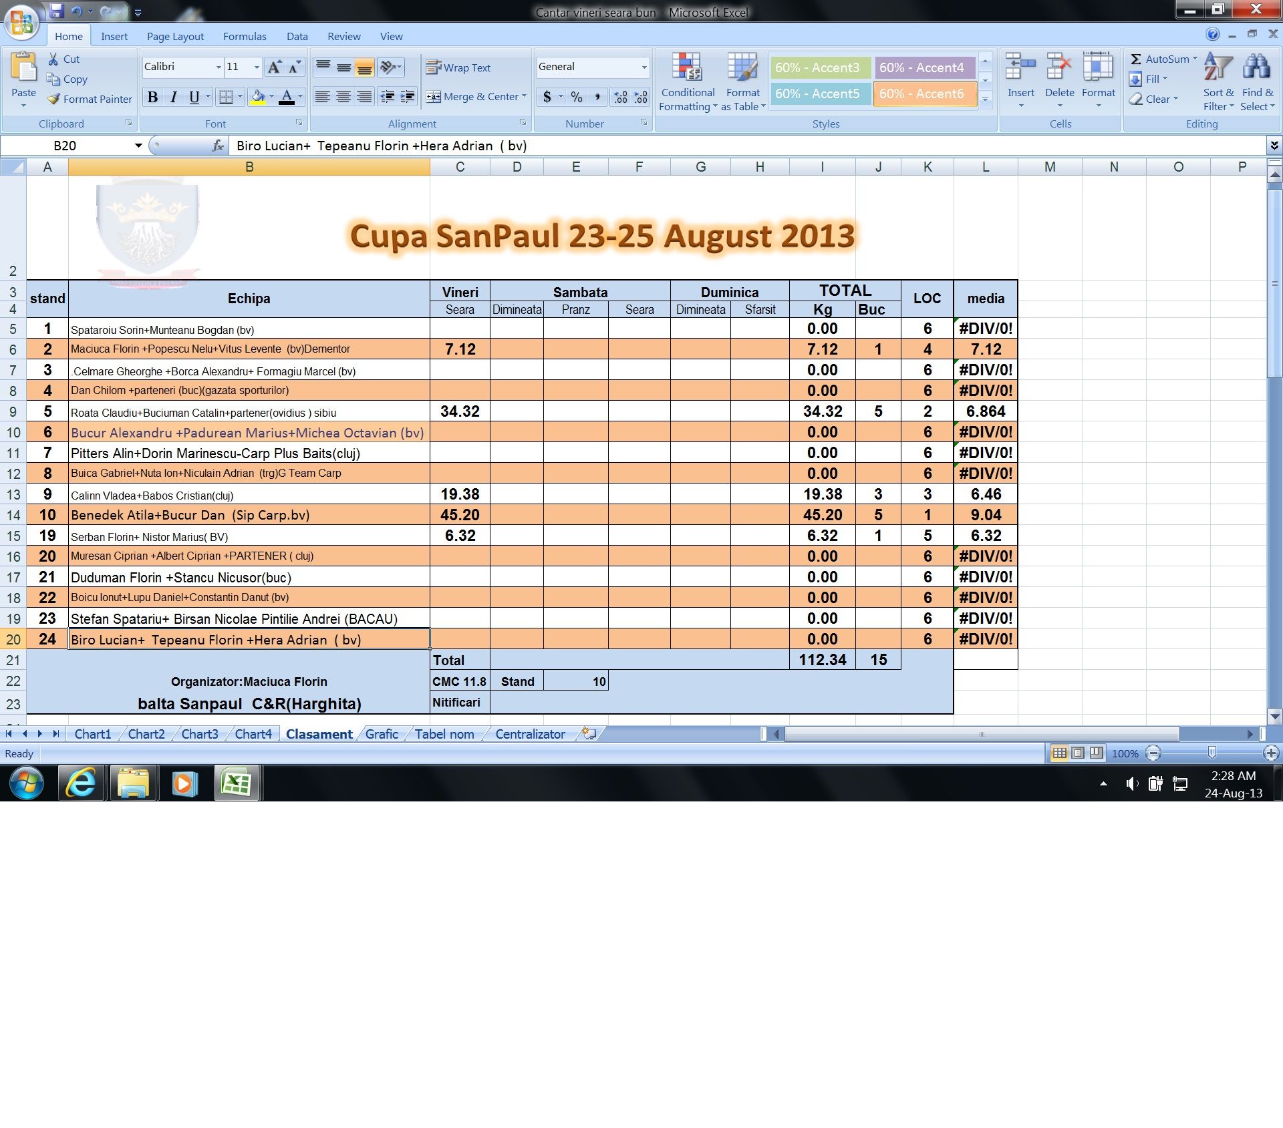1283x1128 pixels.
Task: Click the Increase Decimal icon
Action: click(620, 97)
